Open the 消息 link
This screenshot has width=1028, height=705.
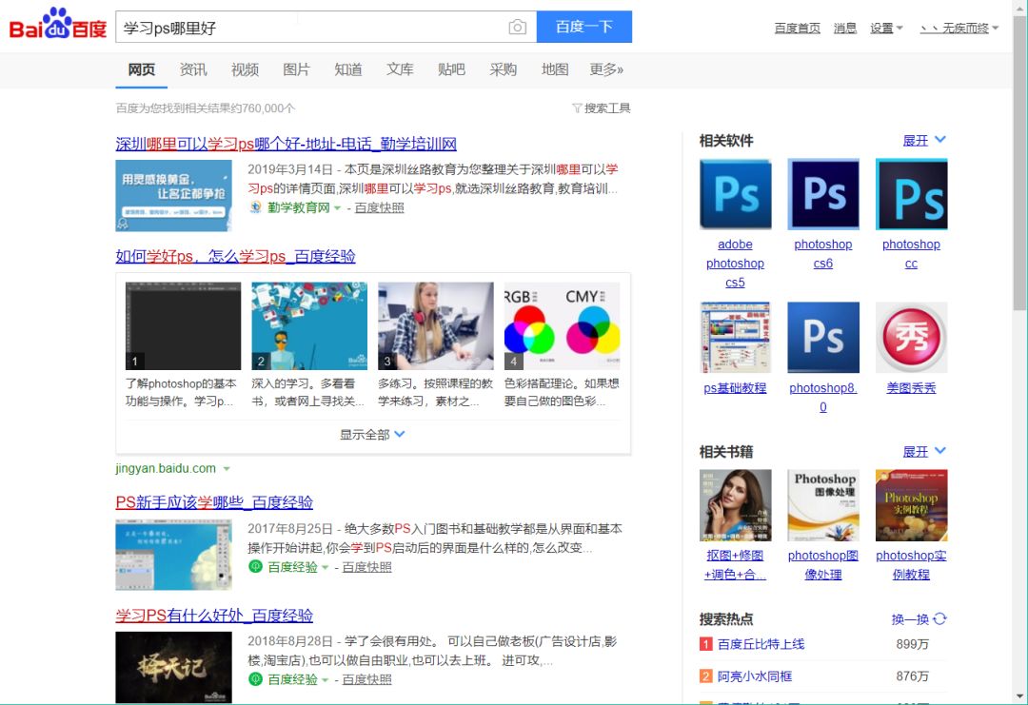pyautogui.click(x=845, y=29)
